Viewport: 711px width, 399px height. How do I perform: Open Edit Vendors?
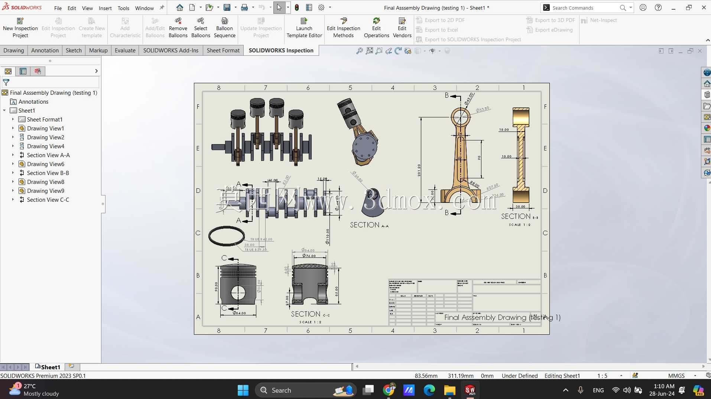[x=402, y=28]
